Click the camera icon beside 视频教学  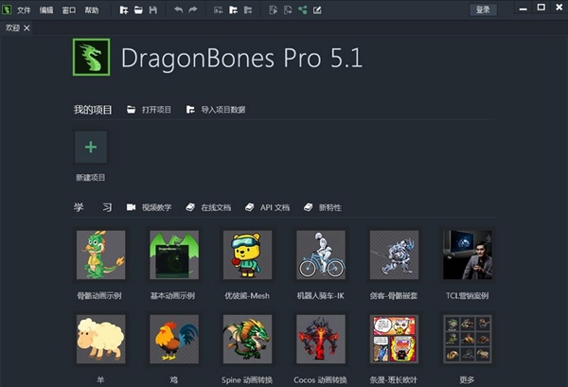click(132, 207)
